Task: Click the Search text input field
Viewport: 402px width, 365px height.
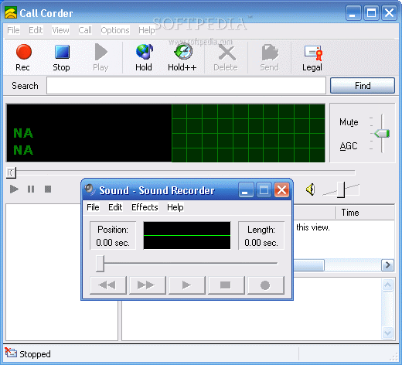Action: point(186,86)
